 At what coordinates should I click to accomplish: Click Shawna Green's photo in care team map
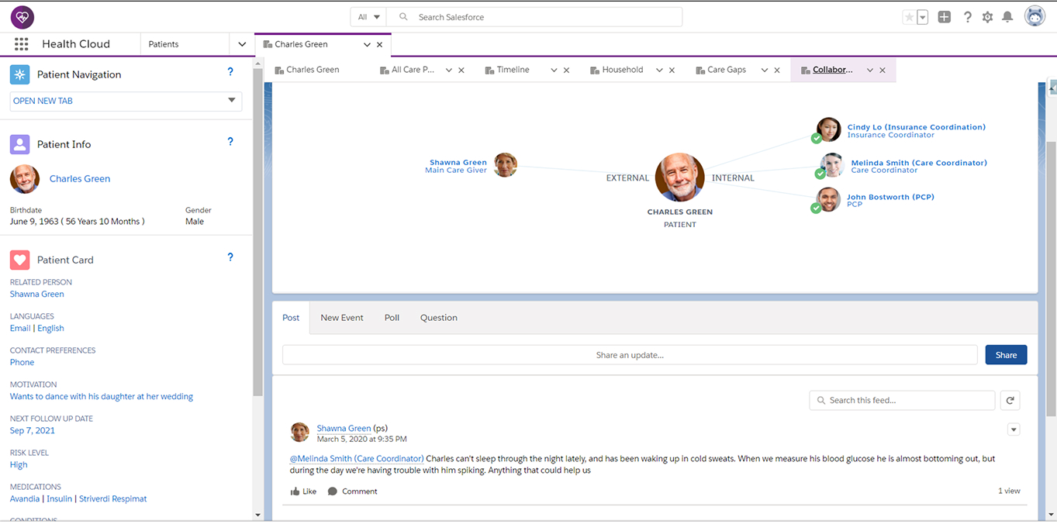506,164
